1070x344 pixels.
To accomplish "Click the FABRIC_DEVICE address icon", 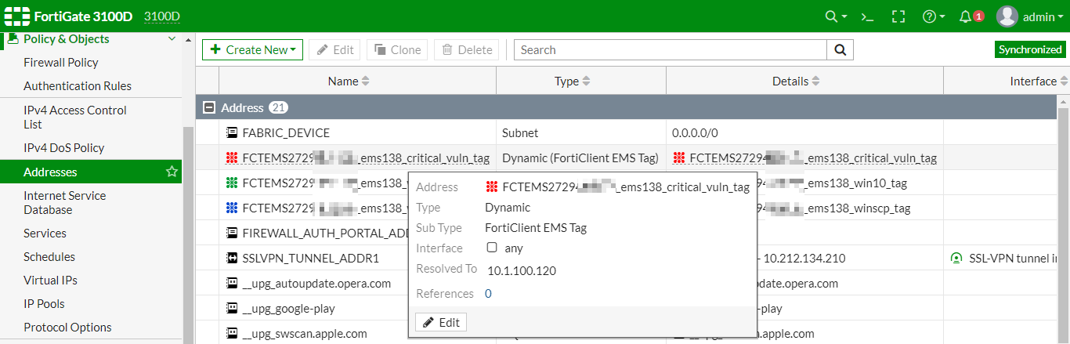I will [x=231, y=133].
